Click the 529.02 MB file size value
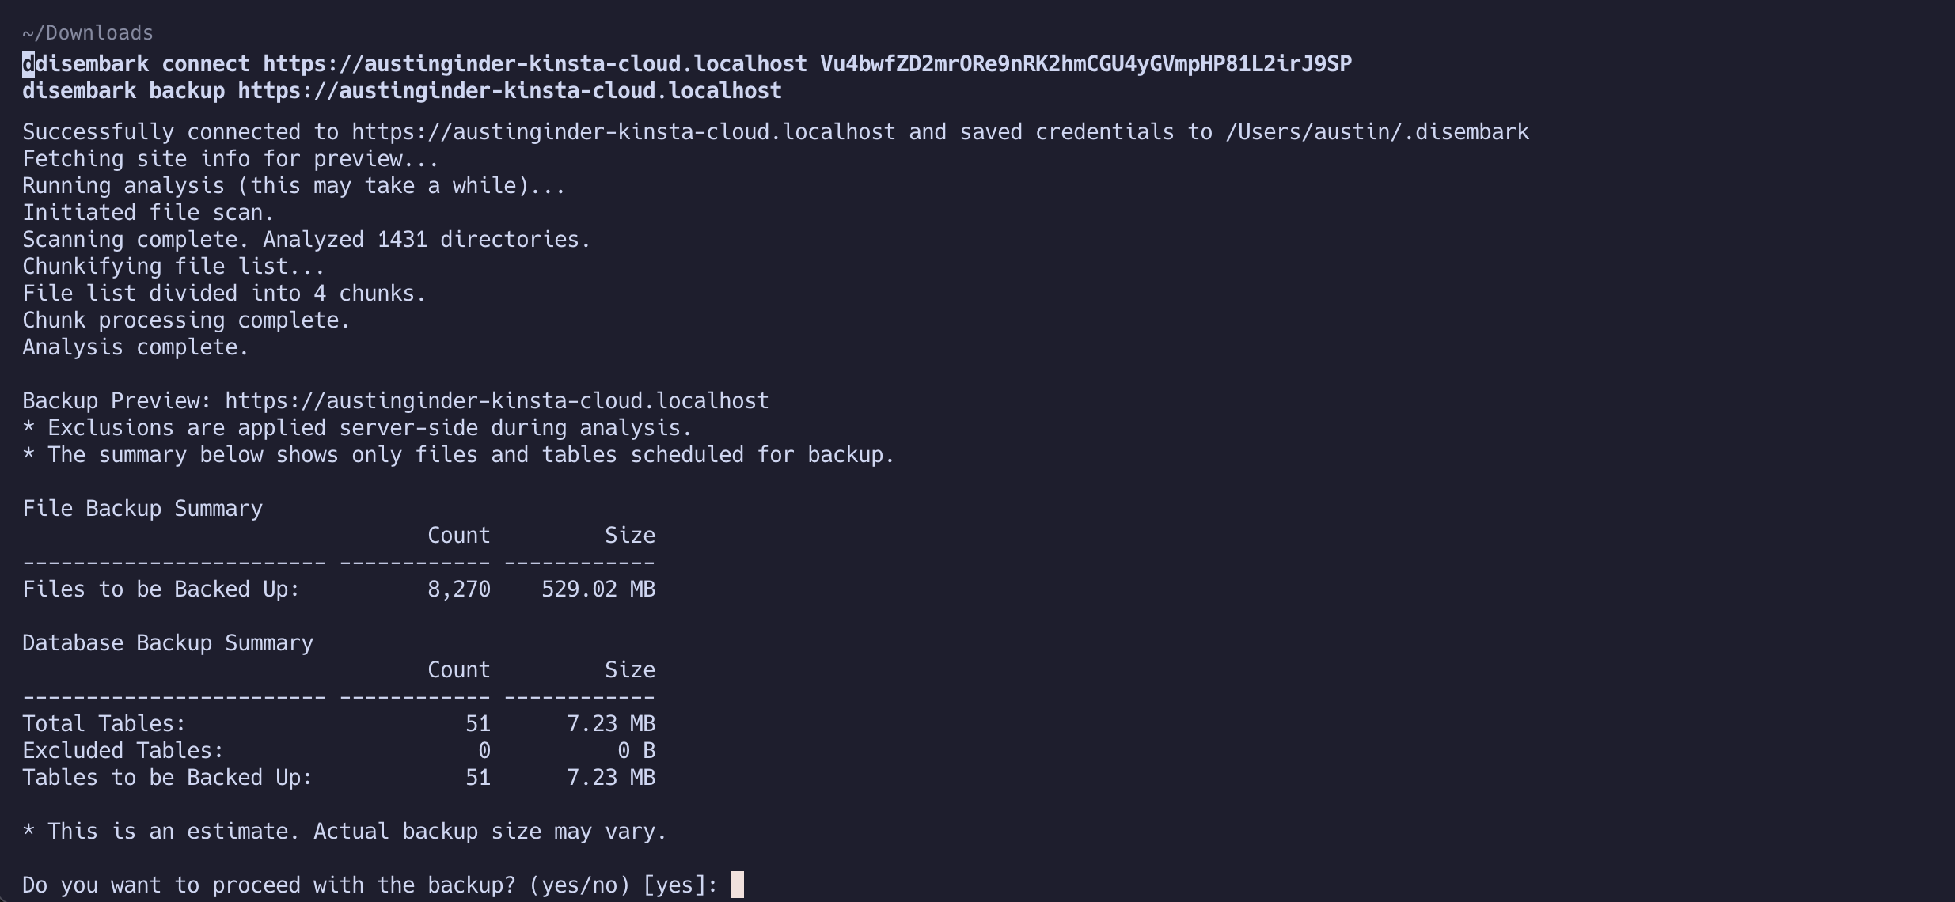 point(598,589)
